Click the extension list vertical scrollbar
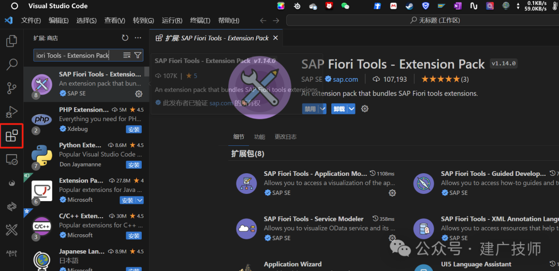The height and width of the screenshot is (271, 559). (x=146, y=71)
